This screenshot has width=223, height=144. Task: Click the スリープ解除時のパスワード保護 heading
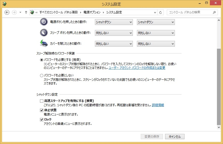click(x=55, y=53)
